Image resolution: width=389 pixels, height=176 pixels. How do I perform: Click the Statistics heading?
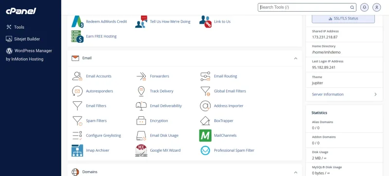coord(319,112)
